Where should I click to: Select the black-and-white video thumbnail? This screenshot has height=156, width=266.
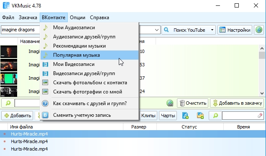(9, 91)
